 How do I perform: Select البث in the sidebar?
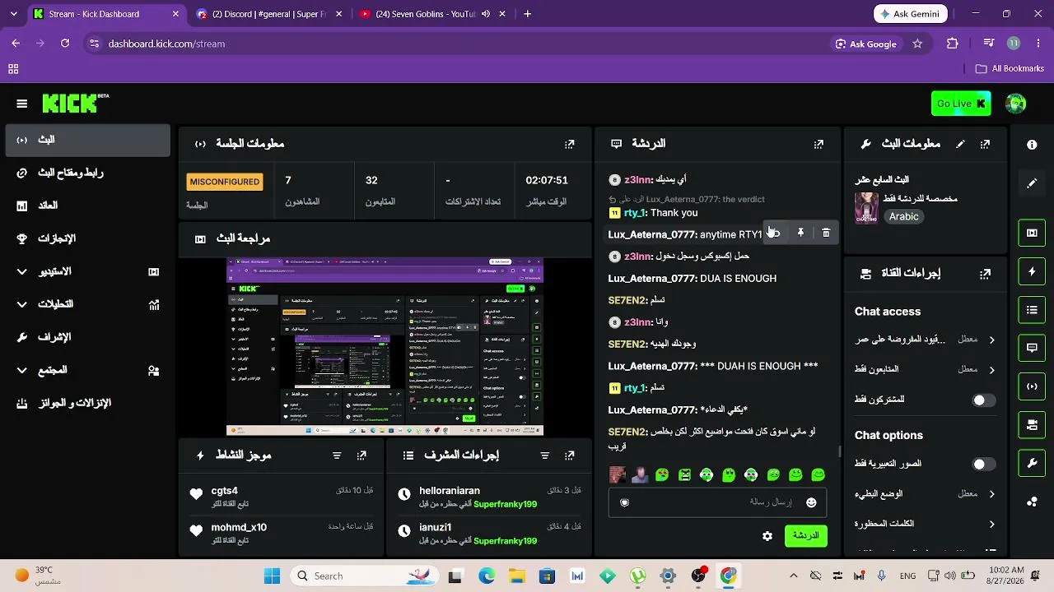(87, 140)
